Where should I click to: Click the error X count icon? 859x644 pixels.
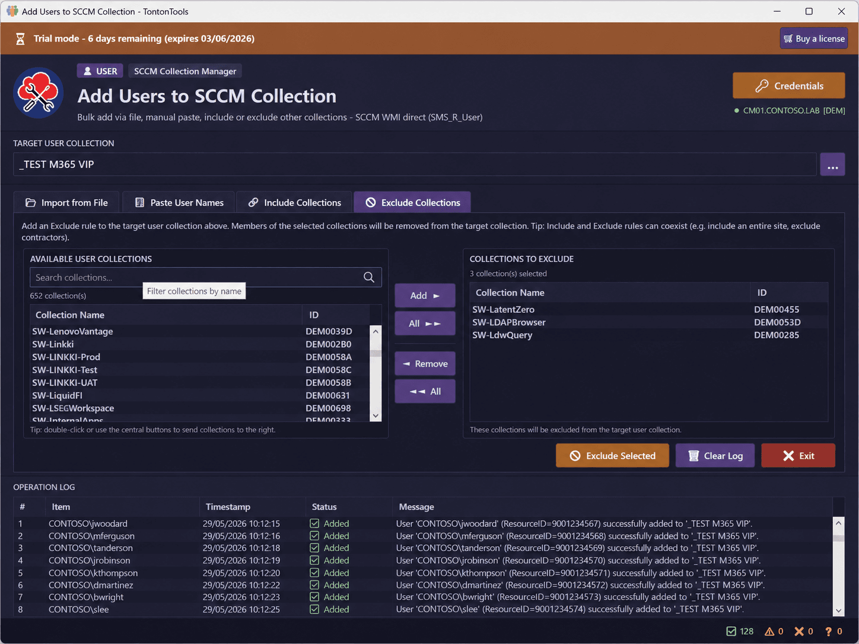pyautogui.click(x=800, y=632)
